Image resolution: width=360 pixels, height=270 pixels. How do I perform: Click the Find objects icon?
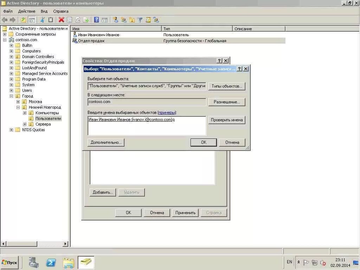(148, 20)
